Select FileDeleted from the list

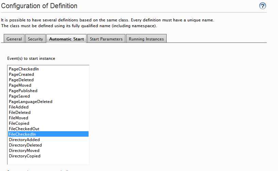point(20,113)
